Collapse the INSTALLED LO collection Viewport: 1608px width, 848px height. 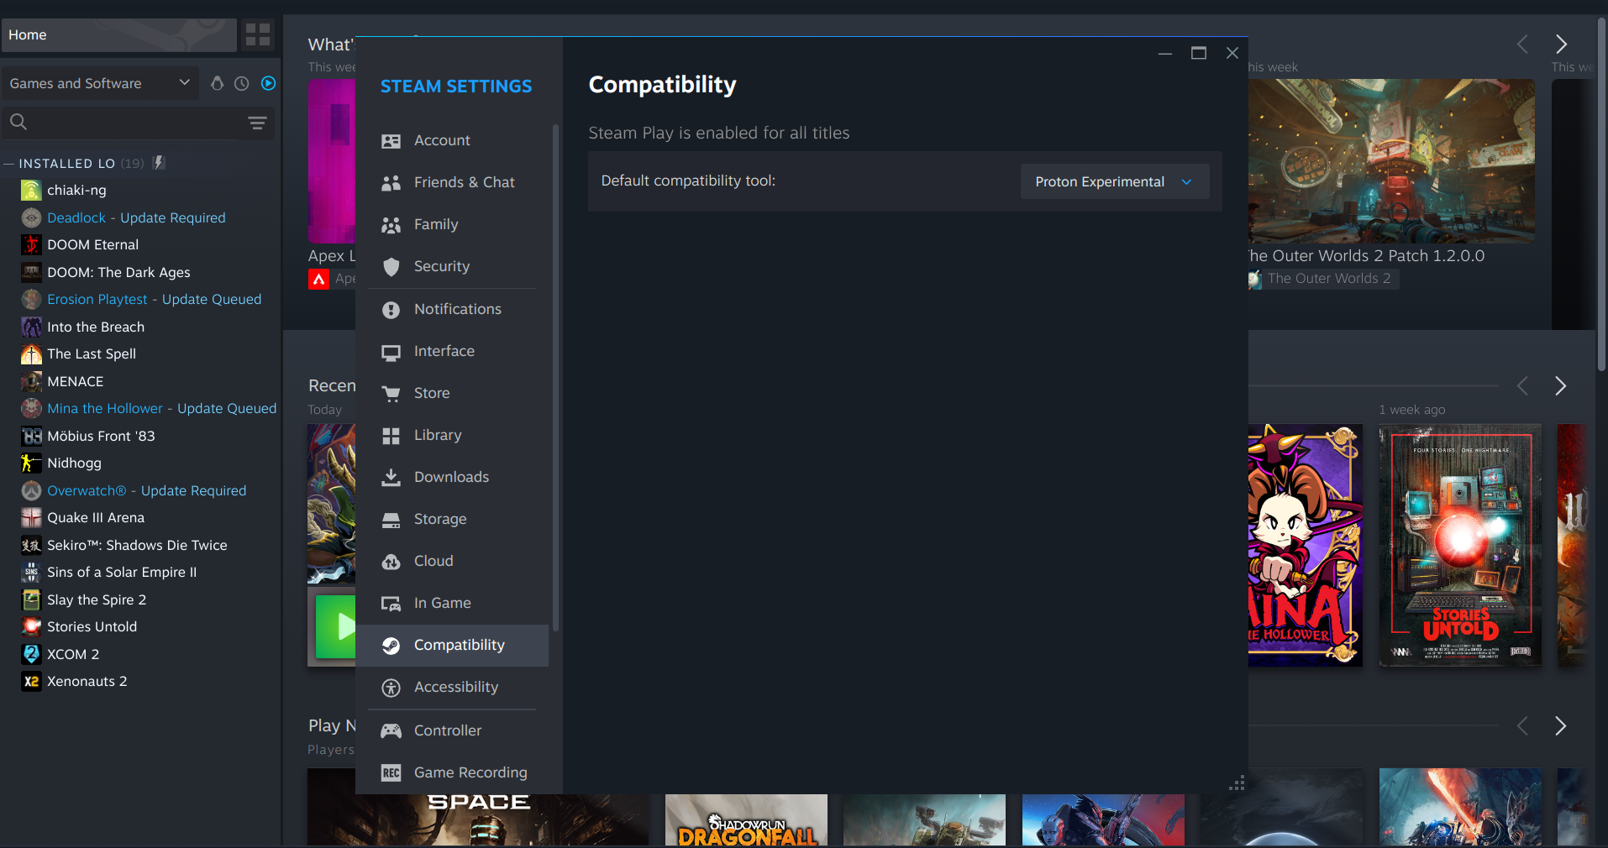pyautogui.click(x=9, y=163)
